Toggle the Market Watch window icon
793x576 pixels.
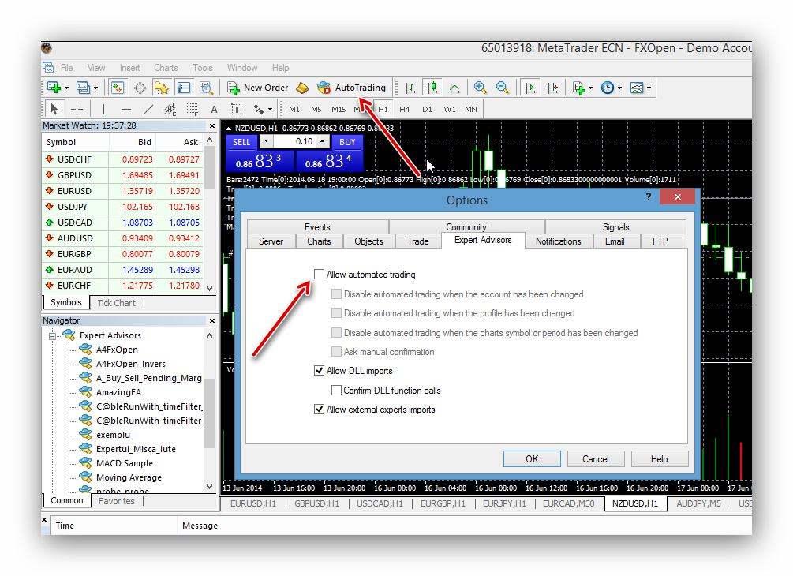[118, 88]
